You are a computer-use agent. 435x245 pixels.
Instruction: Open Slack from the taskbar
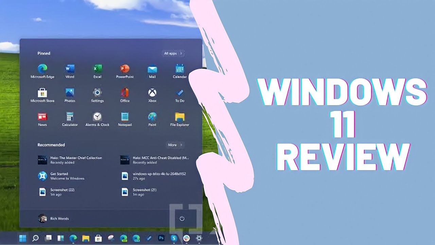186,238
